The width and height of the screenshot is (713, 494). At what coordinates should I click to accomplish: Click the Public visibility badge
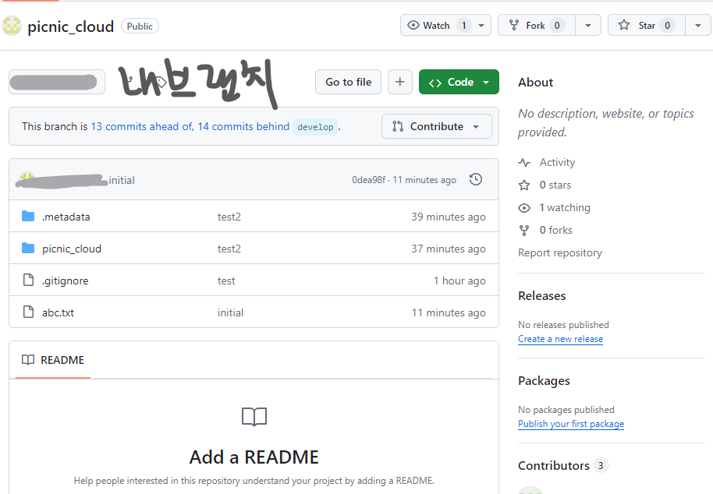(140, 26)
